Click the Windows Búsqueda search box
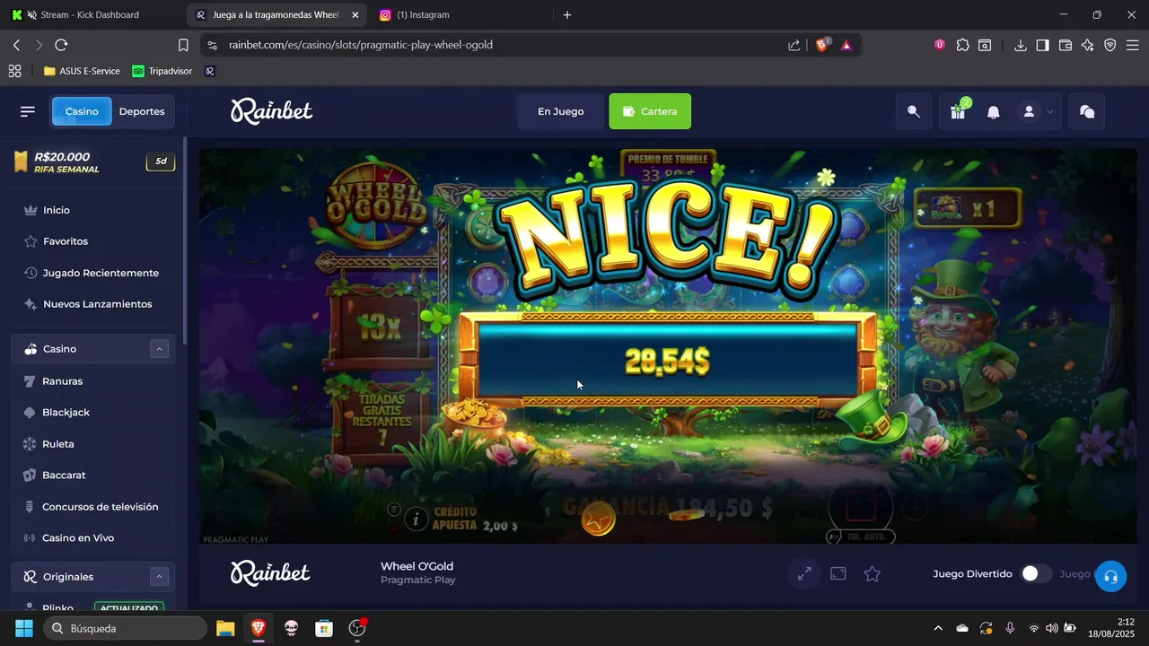Viewport: 1149px width, 646px height. coord(124,628)
